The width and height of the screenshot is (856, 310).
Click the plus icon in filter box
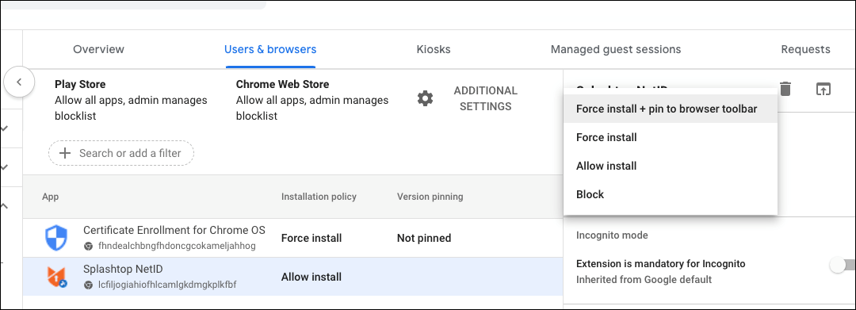(65, 153)
